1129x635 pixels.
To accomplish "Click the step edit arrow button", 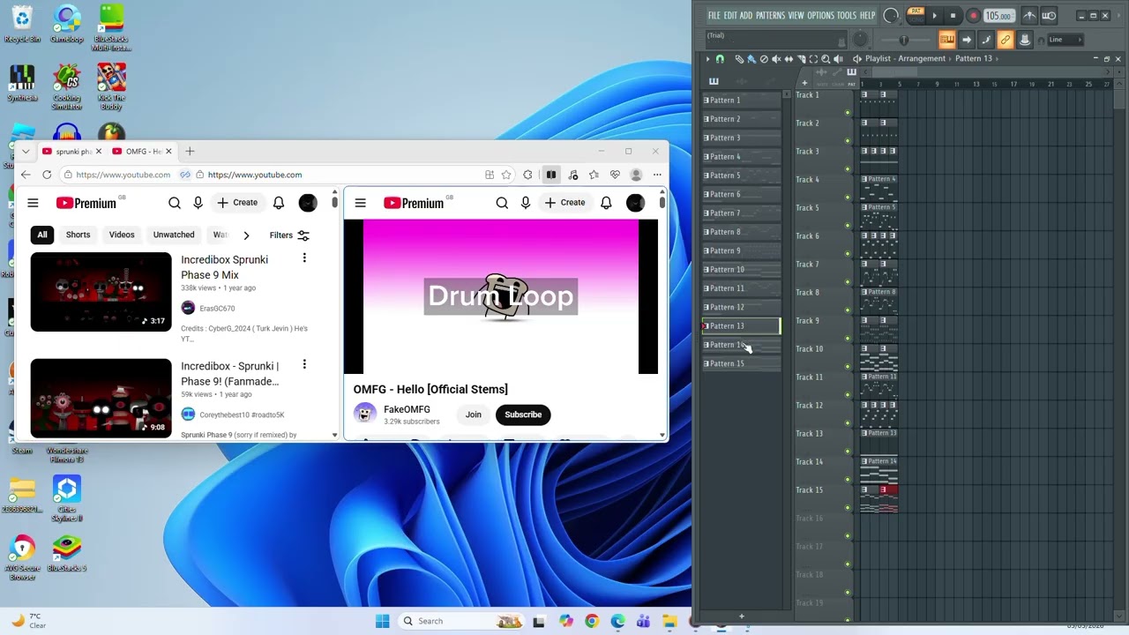I will point(967,40).
